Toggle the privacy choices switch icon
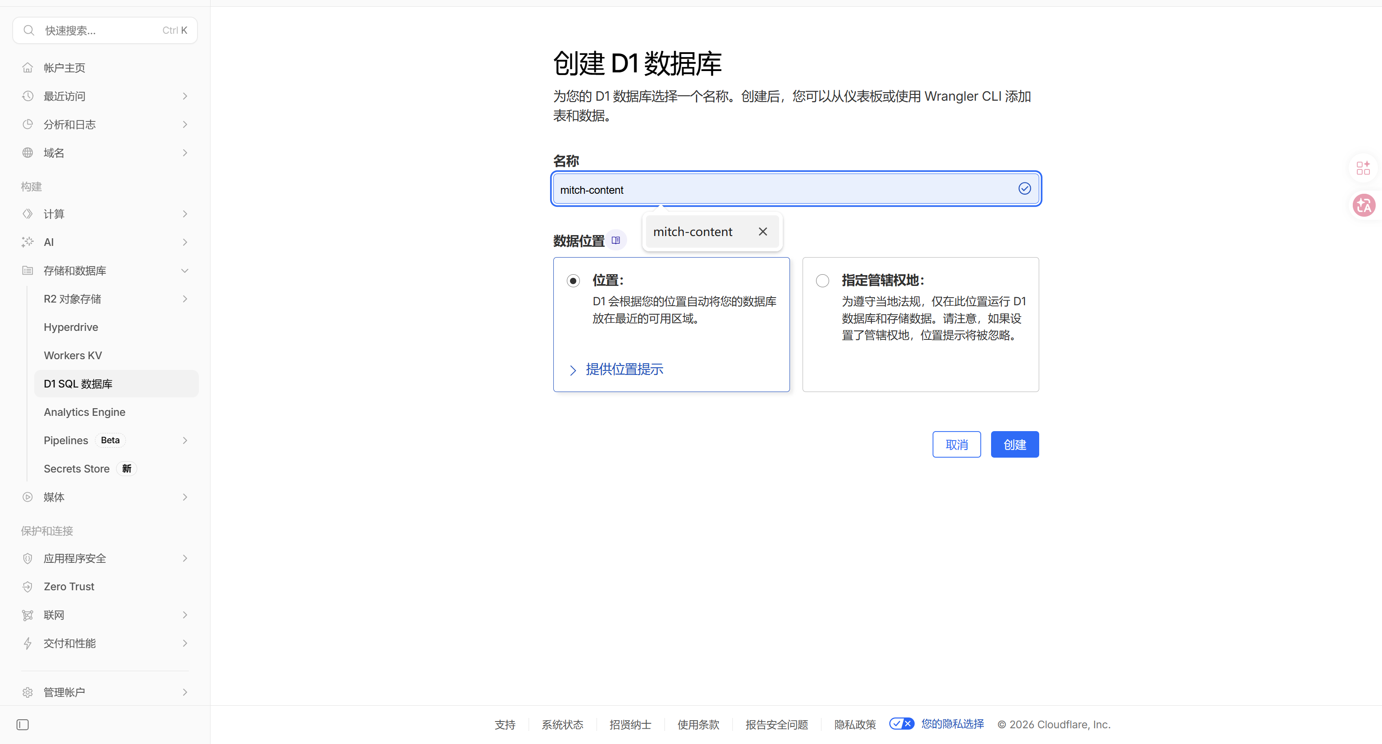The image size is (1382, 744). (x=901, y=724)
